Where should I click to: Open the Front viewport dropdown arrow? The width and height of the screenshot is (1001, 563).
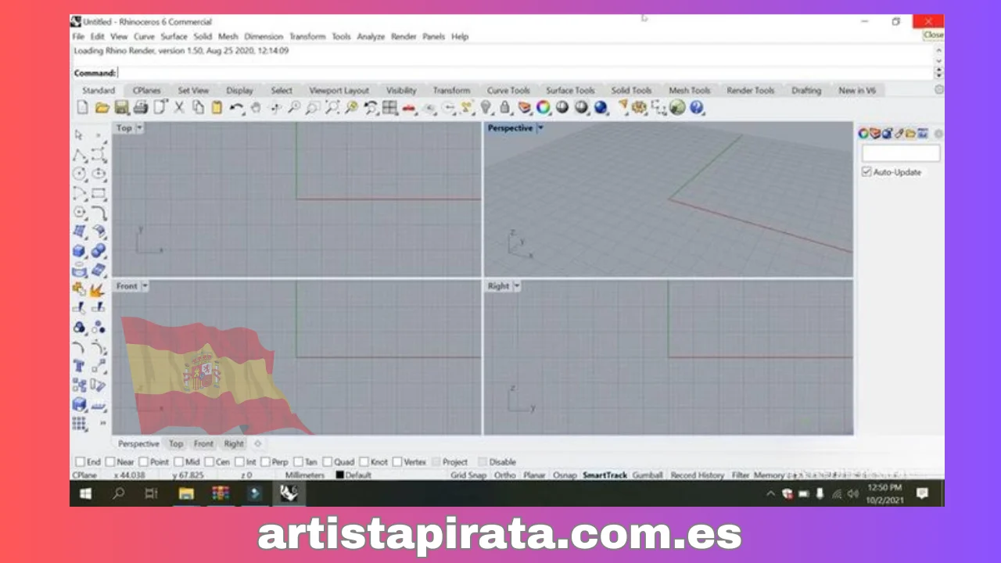pyautogui.click(x=145, y=286)
